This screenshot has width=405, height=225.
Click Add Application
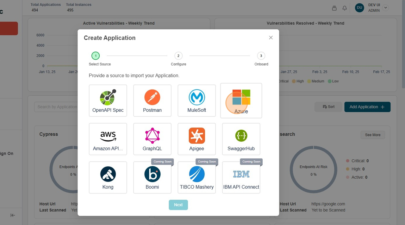[367, 107]
